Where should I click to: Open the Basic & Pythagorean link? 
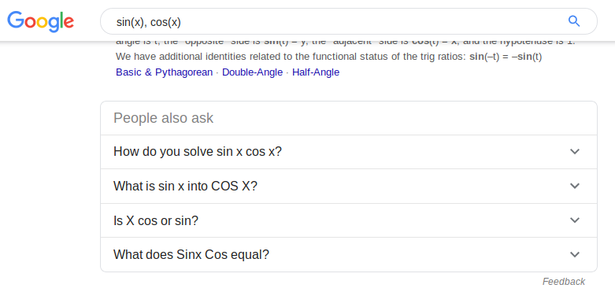pos(165,72)
